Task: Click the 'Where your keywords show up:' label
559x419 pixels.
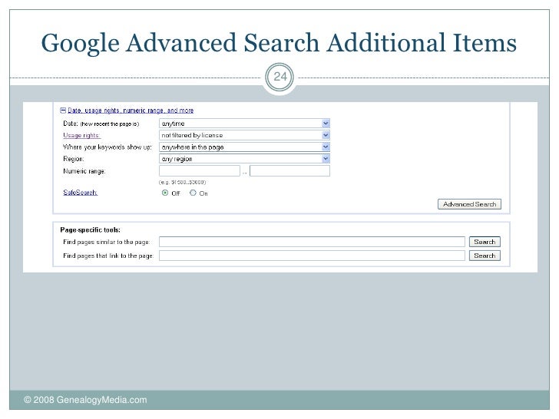Action: tap(107, 147)
